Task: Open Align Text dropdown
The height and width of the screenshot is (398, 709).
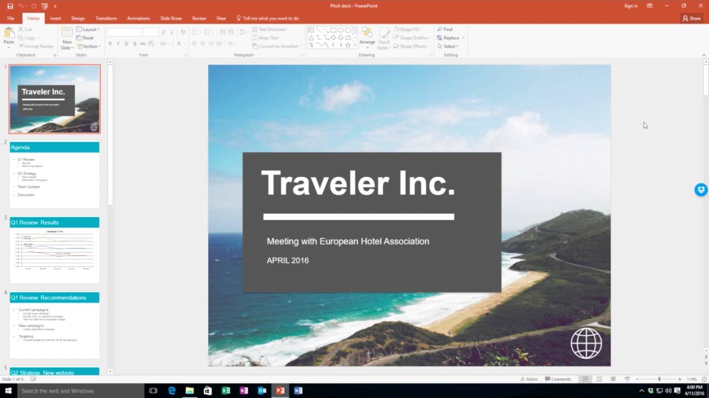Action: (266, 38)
